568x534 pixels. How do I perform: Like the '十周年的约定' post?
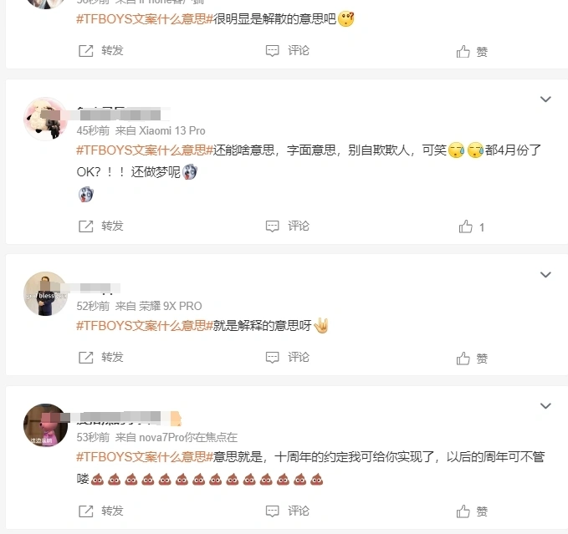(x=472, y=512)
